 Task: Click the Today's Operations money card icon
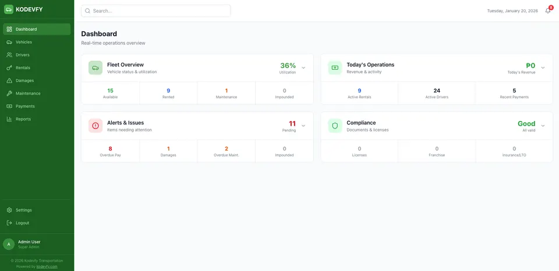click(335, 67)
